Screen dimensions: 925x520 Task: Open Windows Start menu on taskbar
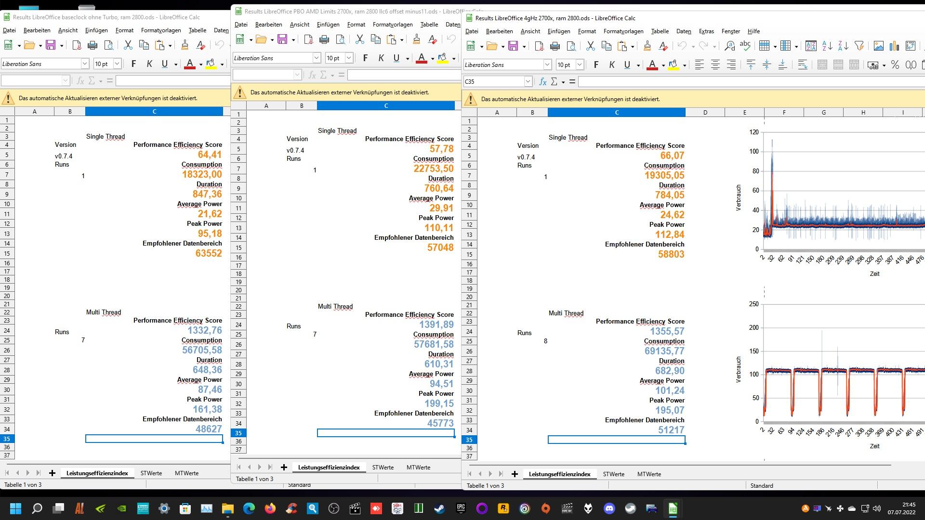pyautogui.click(x=15, y=508)
